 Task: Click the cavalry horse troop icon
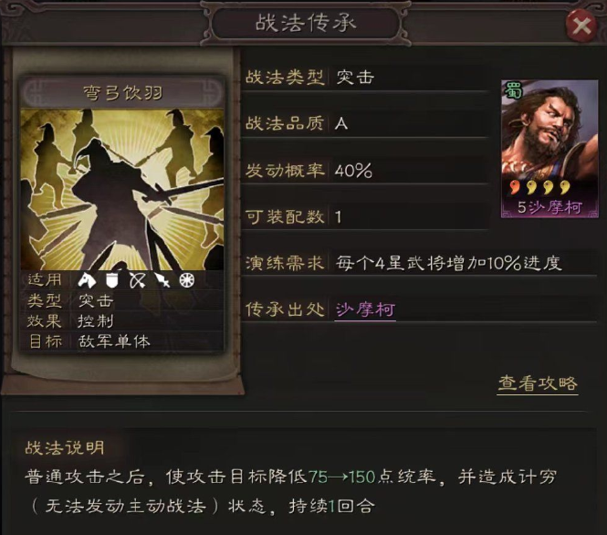click(x=87, y=280)
